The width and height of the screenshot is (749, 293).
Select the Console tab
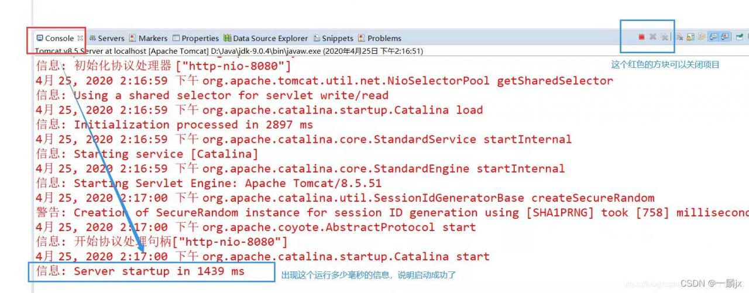pyautogui.click(x=55, y=38)
